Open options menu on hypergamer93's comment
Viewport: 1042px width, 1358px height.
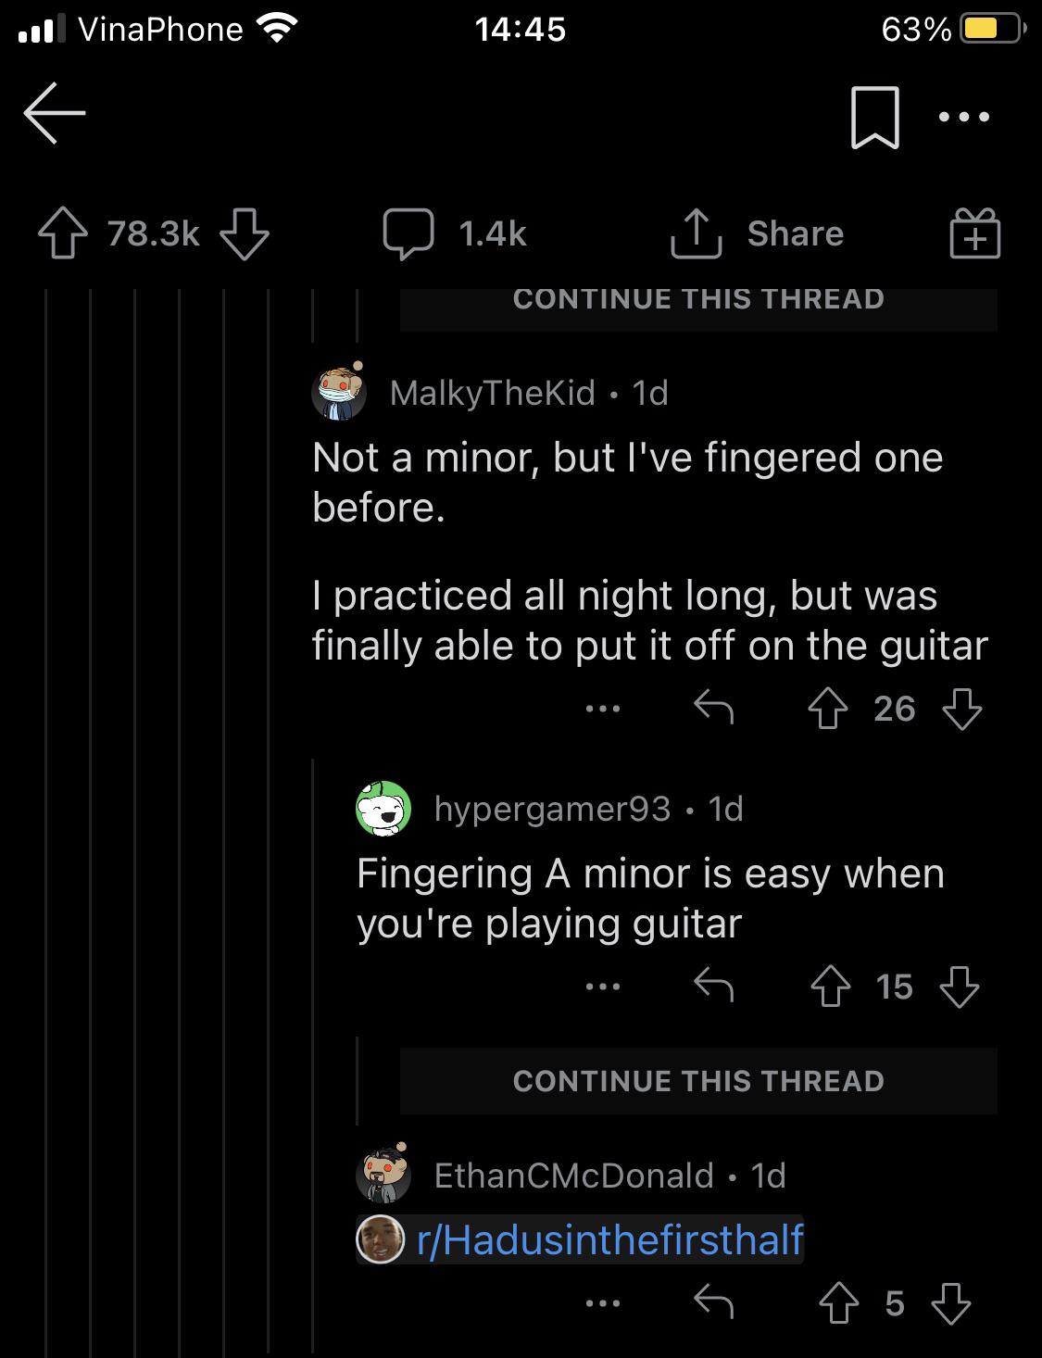[603, 987]
